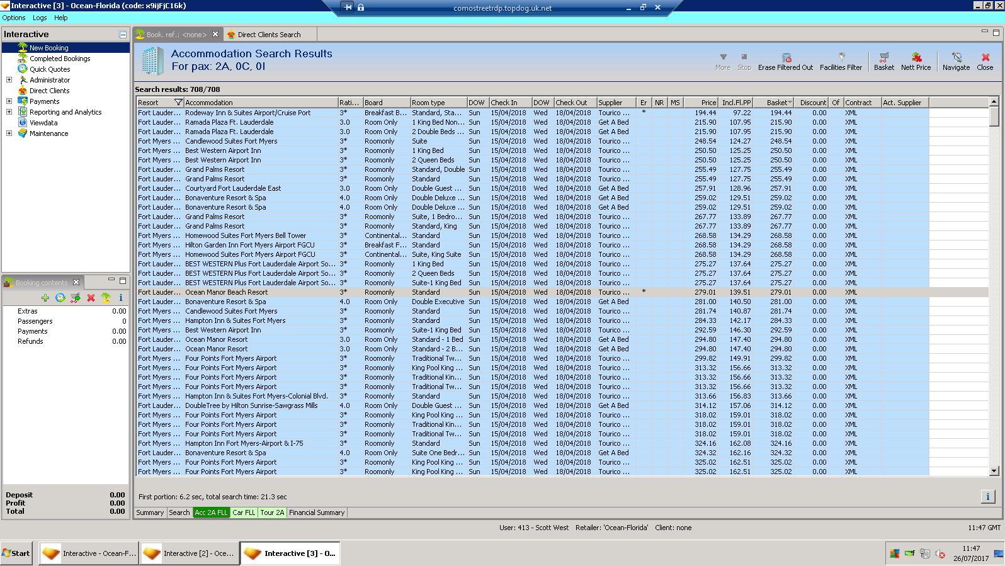Open Quick Quotes
This screenshot has height=566, width=1005.
coord(50,69)
